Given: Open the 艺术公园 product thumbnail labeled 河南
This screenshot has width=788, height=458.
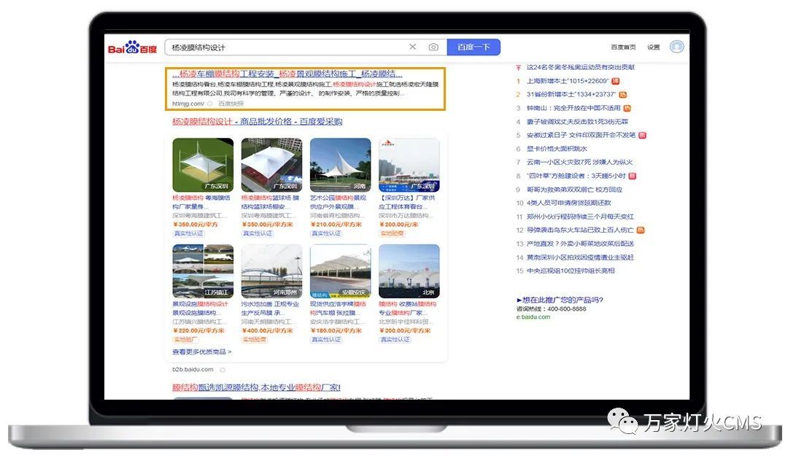Looking at the screenshot, I should tap(340, 165).
